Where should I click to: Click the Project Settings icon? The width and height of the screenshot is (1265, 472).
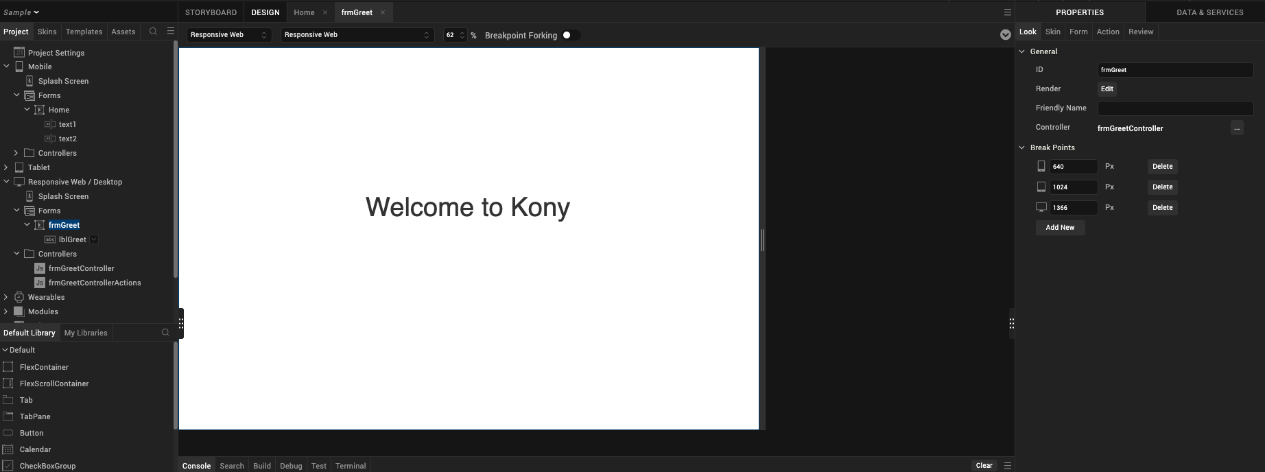coord(19,52)
